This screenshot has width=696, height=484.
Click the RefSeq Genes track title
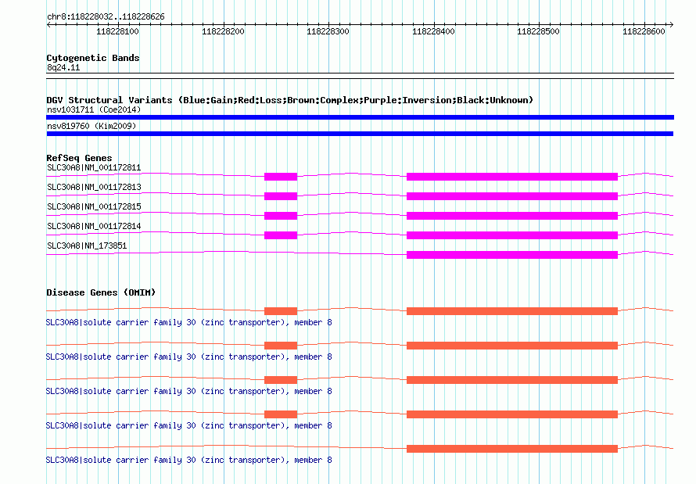[79, 158]
